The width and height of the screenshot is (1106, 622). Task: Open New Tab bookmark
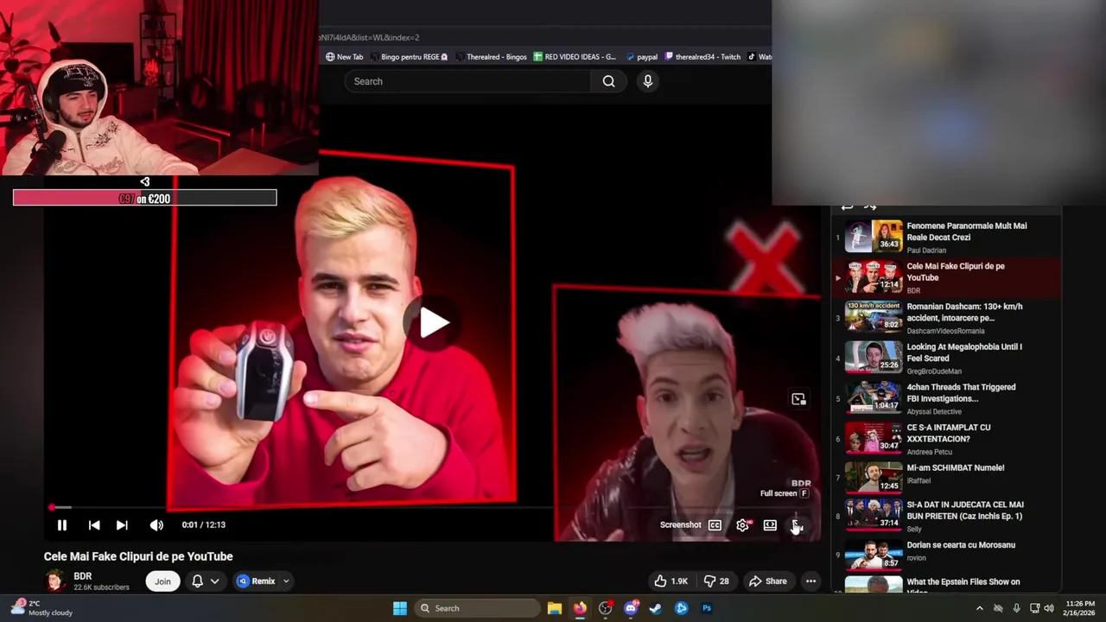(345, 57)
